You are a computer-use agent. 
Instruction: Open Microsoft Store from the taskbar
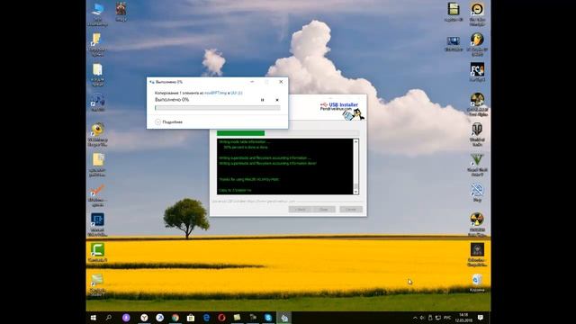(x=191, y=318)
